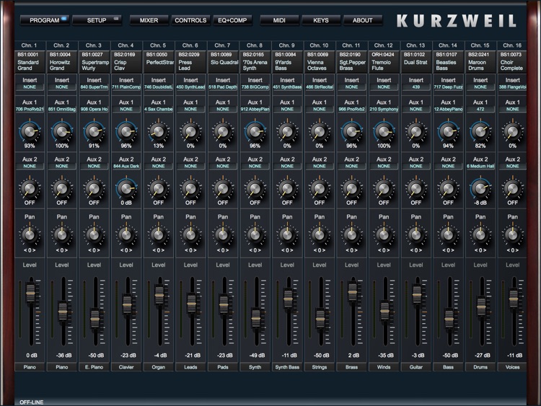Select Chn. 10 program Vienna Octaves
This screenshot has height=406, width=541.
[x=319, y=62]
